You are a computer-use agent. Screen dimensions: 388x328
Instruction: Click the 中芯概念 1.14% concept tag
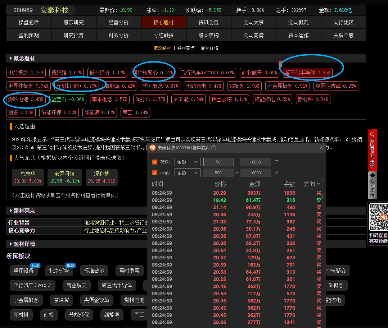pyautogui.click(x=26, y=73)
